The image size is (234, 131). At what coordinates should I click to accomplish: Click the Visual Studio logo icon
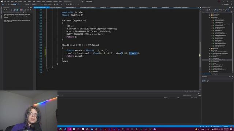click(x=2, y=1)
